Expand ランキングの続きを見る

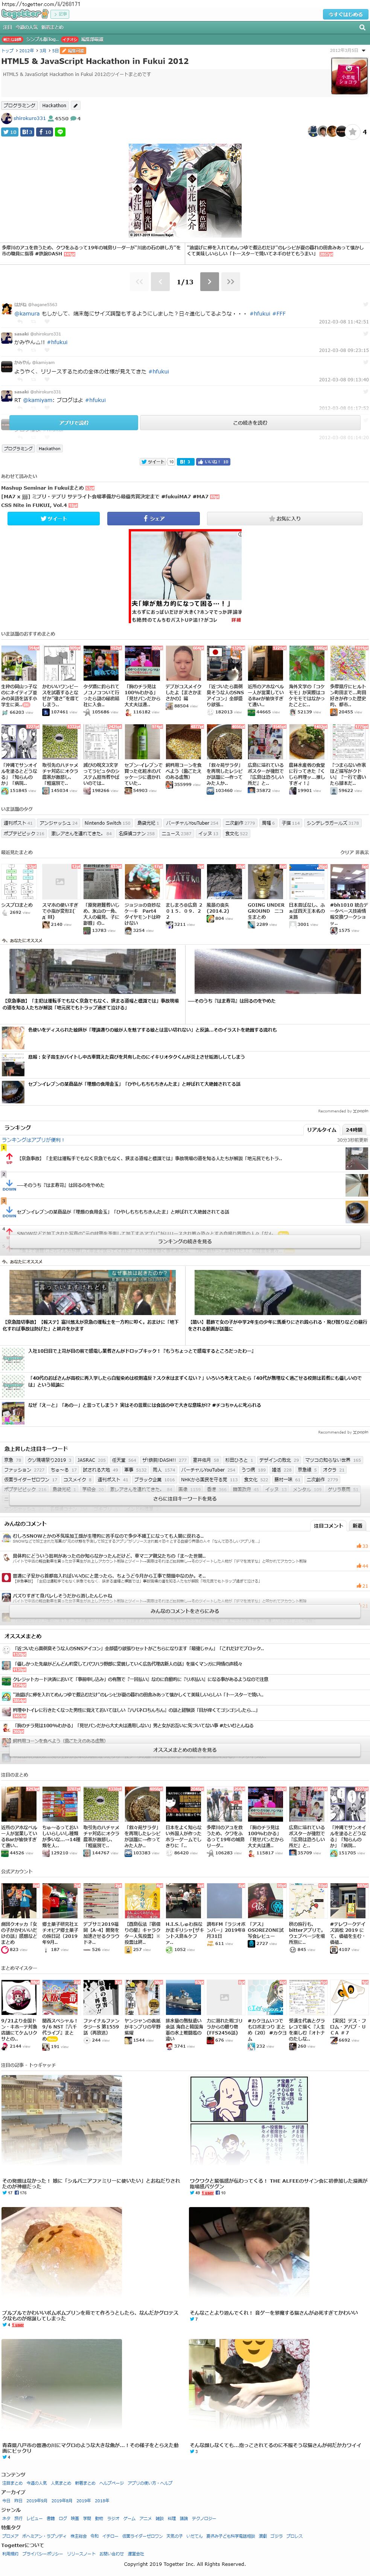click(185, 1241)
